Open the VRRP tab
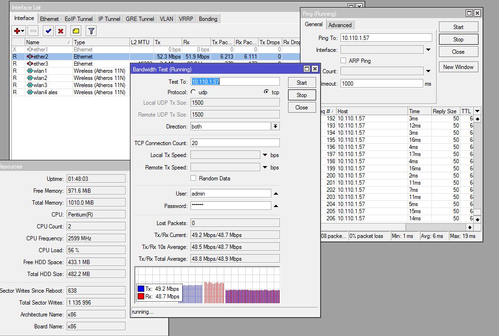Screen dimensions: 499x336 pyautogui.click(x=186, y=19)
